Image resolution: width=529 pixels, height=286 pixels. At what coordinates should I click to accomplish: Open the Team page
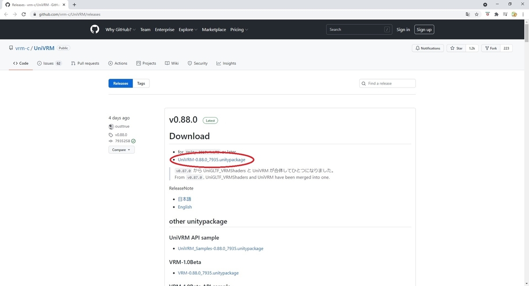click(145, 29)
